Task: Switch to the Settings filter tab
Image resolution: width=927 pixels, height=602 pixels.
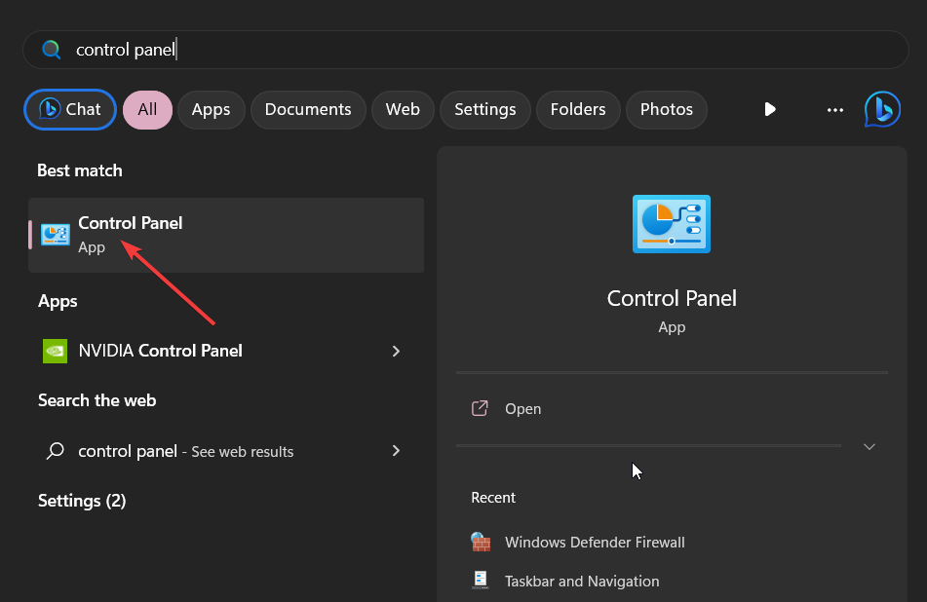Action: (484, 109)
